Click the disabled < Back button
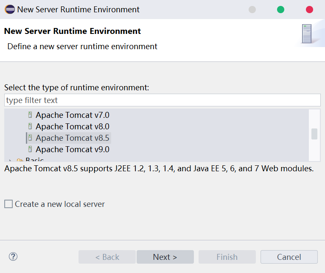Image resolution: width=325 pixels, height=273 pixels. point(107,257)
